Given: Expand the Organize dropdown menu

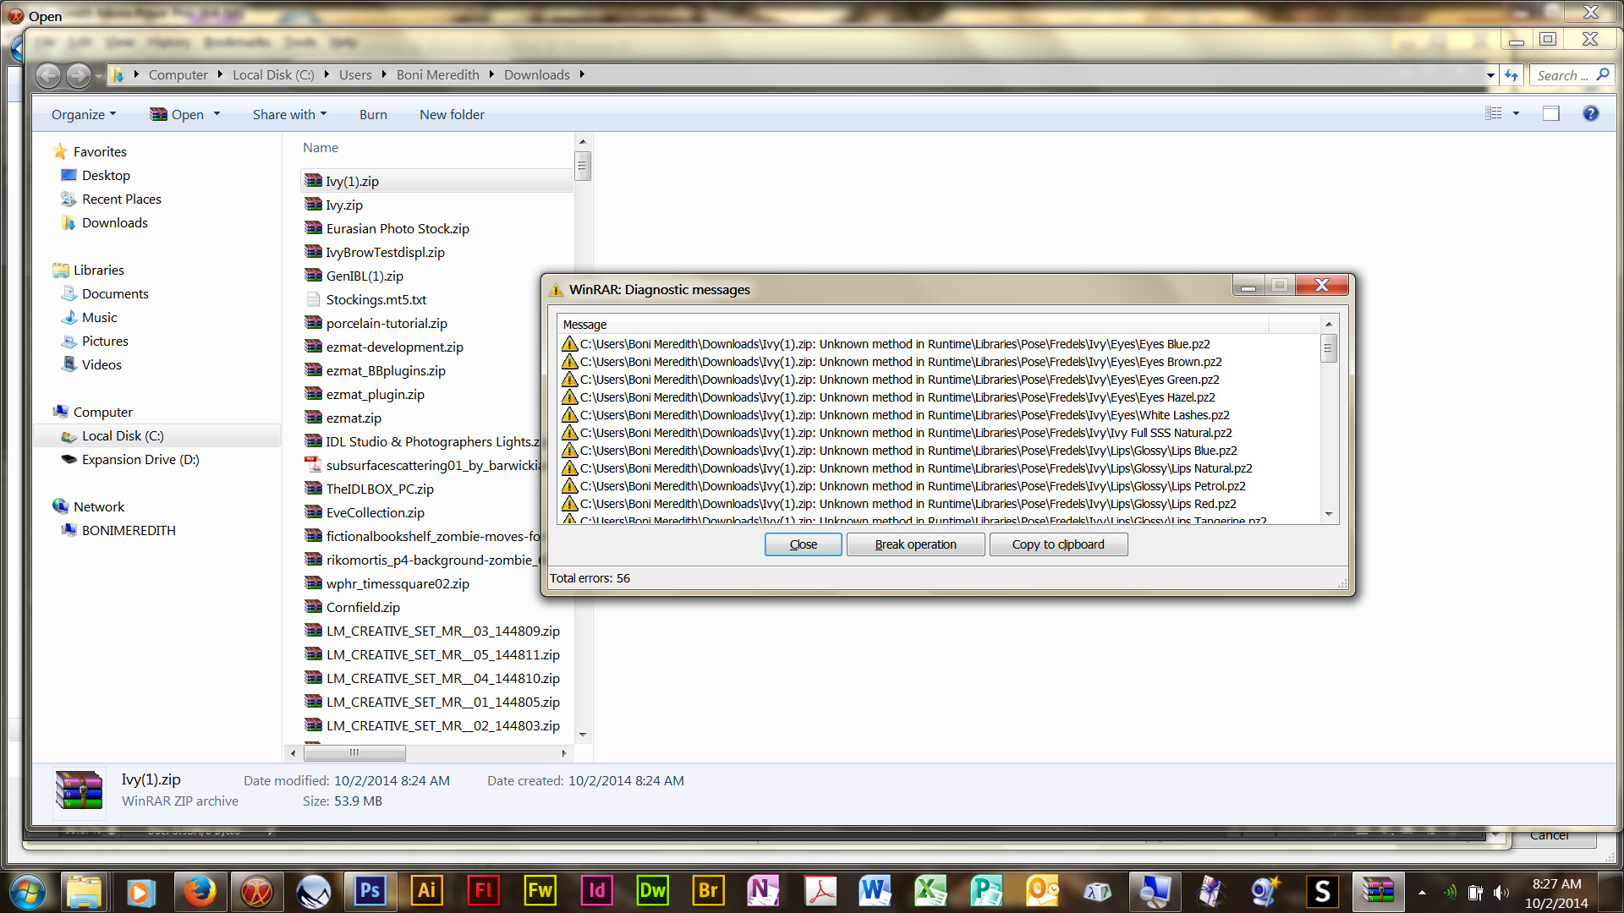Looking at the screenshot, I should coord(83,115).
